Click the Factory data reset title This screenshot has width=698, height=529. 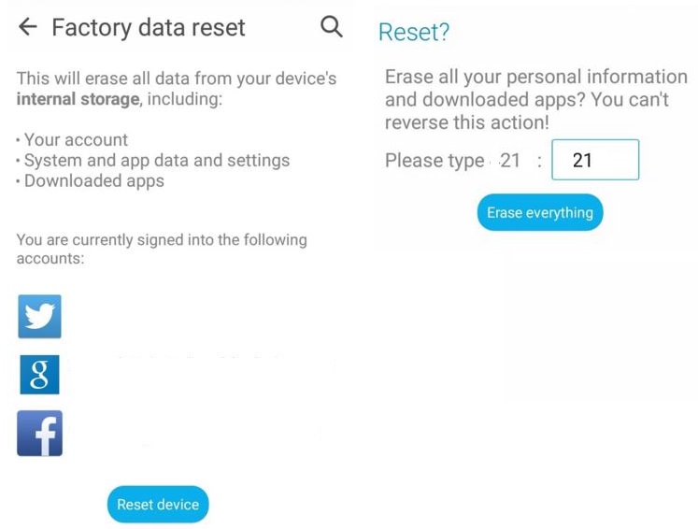(x=149, y=27)
